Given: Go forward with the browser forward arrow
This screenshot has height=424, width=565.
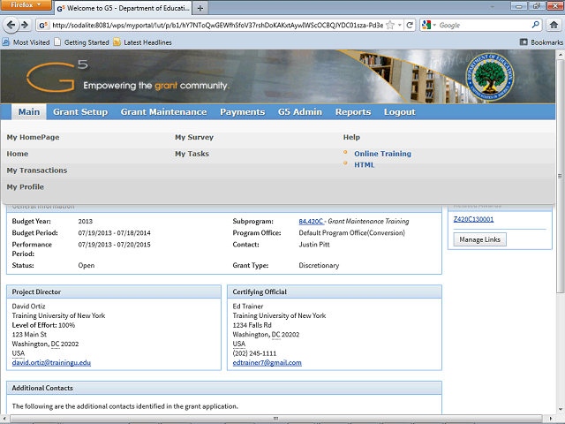Looking at the screenshot, I should click(25, 25).
